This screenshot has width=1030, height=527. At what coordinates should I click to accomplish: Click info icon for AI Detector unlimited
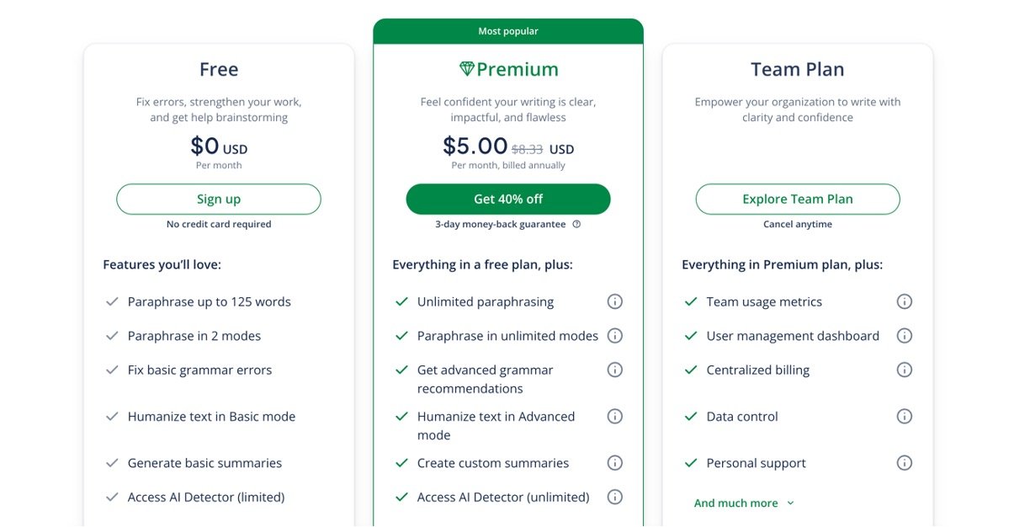[615, 497]
